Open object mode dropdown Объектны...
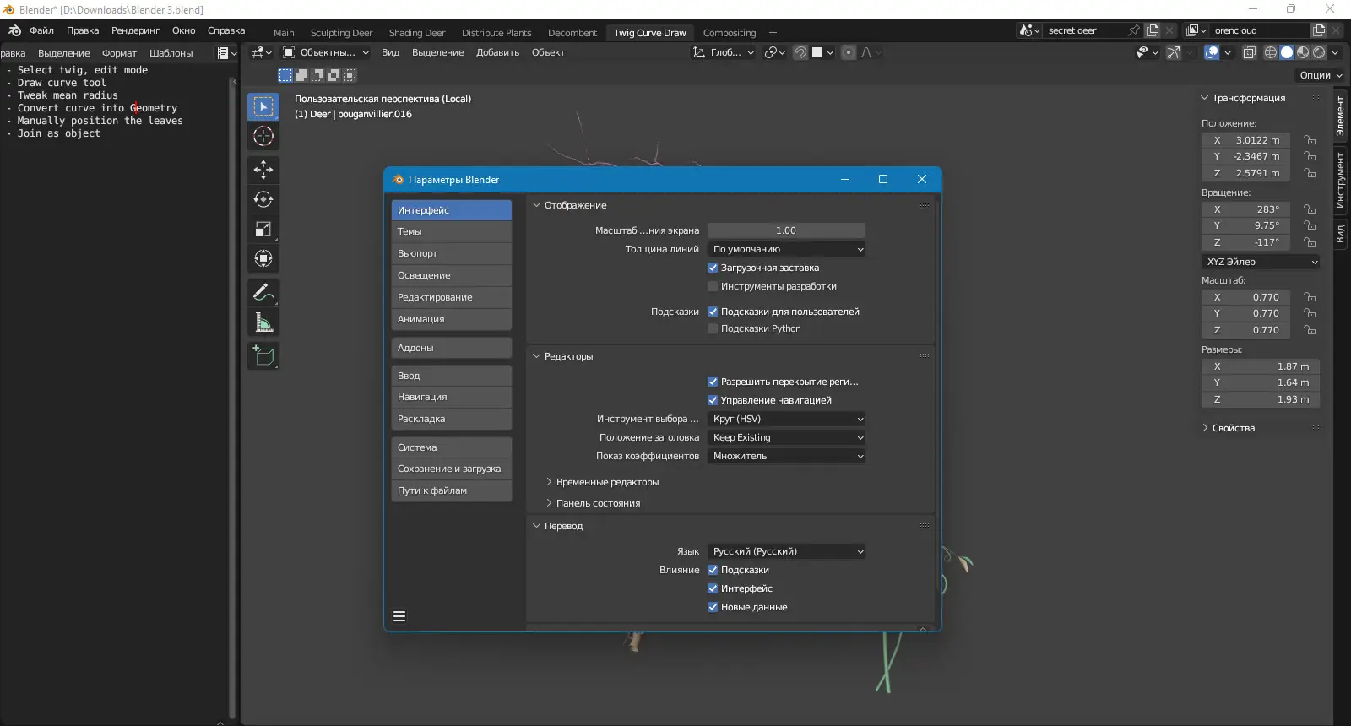The image size is (1351, 726). click(326, 52)
